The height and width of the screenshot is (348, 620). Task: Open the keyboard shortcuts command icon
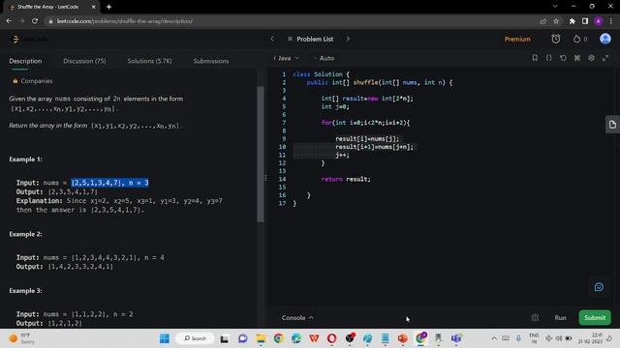577,58
